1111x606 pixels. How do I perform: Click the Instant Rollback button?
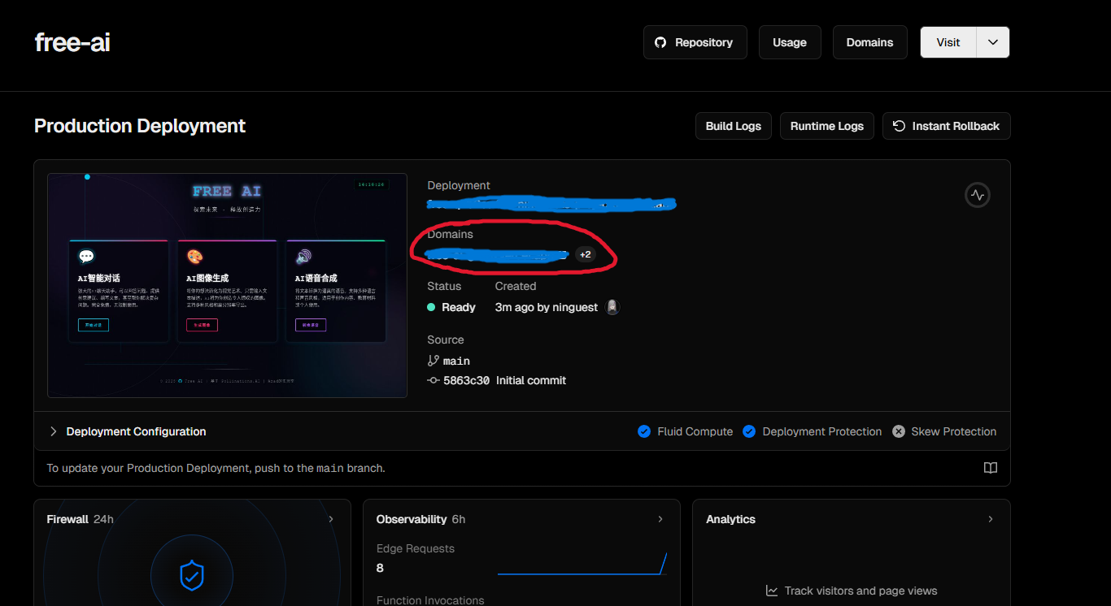pos(947,126)
